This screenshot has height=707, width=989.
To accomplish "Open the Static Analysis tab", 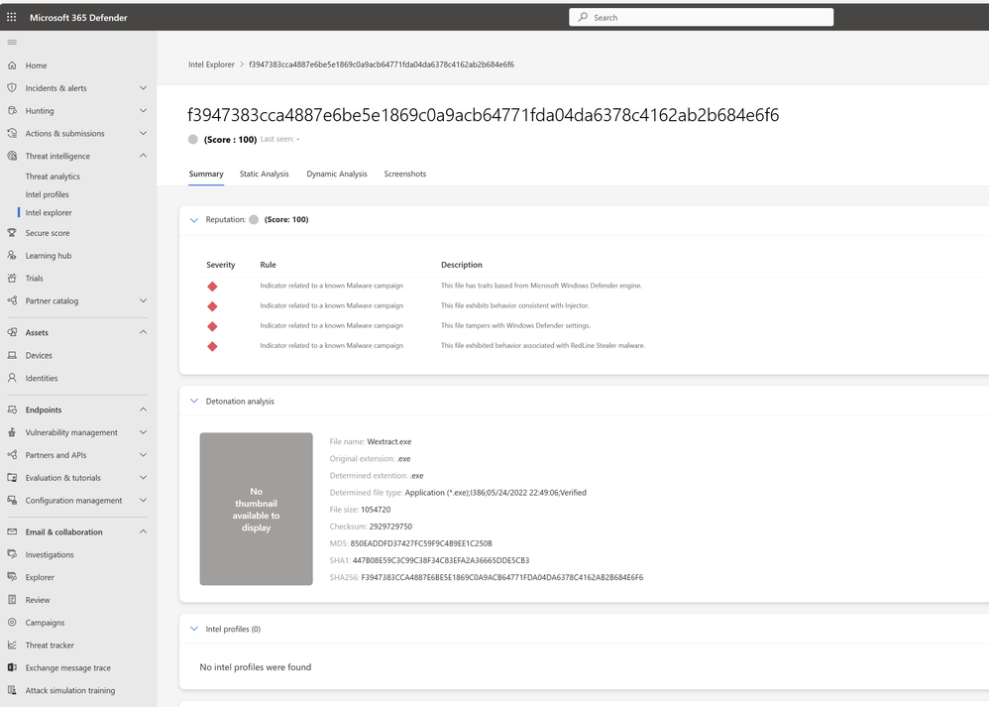I will 265,175.
